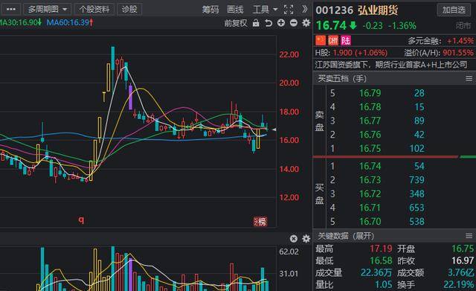Zoom in chart with plus circle icon

click(x=281, y=23)
